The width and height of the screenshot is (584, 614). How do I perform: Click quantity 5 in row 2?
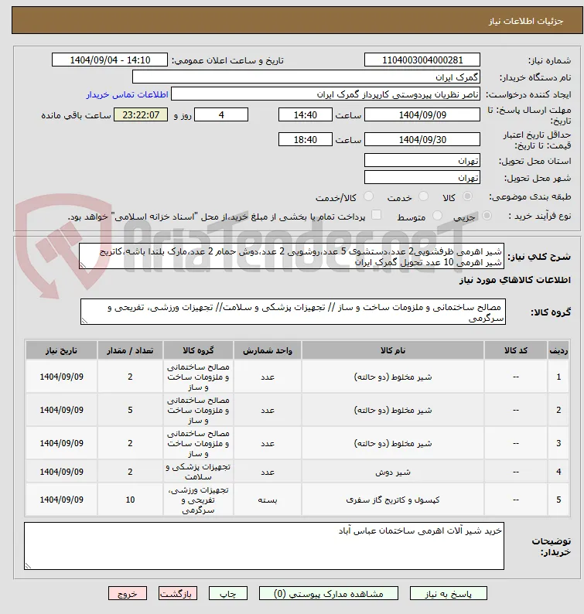pos(130,410)
